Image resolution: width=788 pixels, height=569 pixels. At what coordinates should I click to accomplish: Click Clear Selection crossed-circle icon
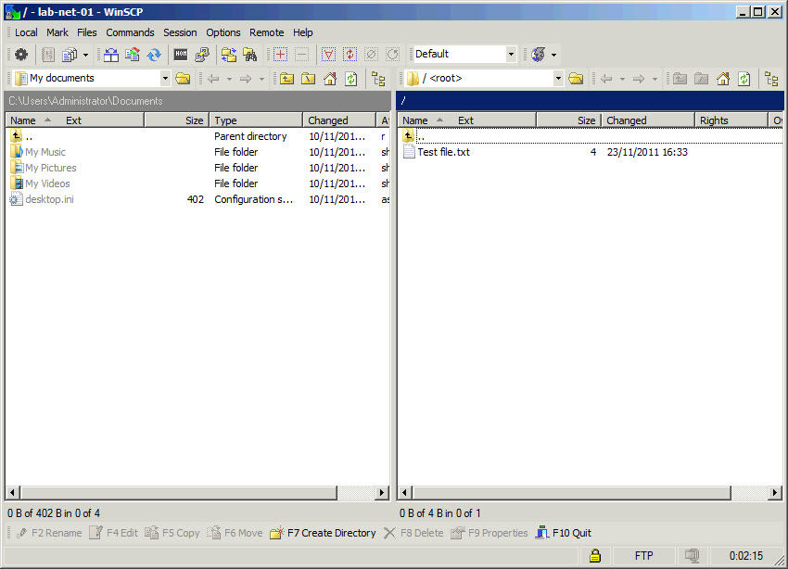tap(372, 55)
